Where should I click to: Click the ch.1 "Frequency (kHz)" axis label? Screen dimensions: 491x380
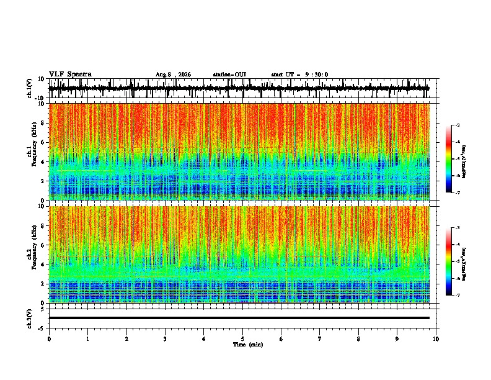34,144
